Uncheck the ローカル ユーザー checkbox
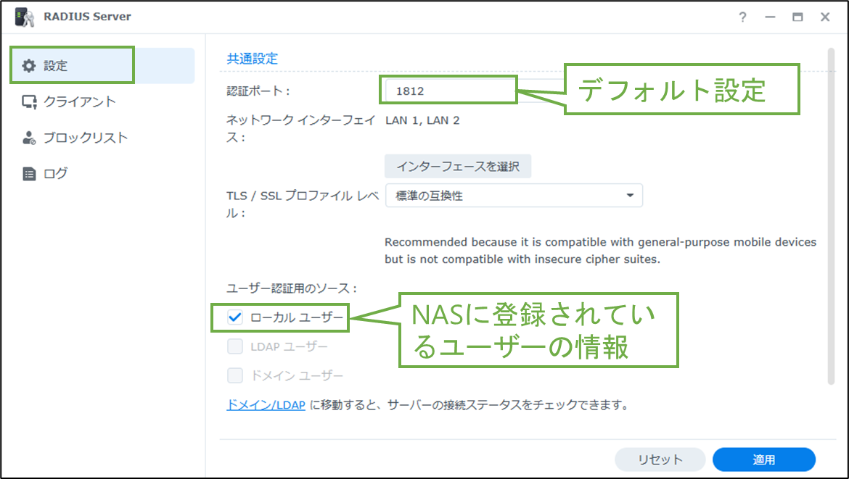 point(234,317)
